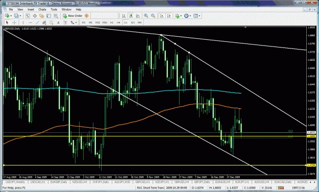Open the EURCAD,Daily chart tab

click(x=283, y=182)
